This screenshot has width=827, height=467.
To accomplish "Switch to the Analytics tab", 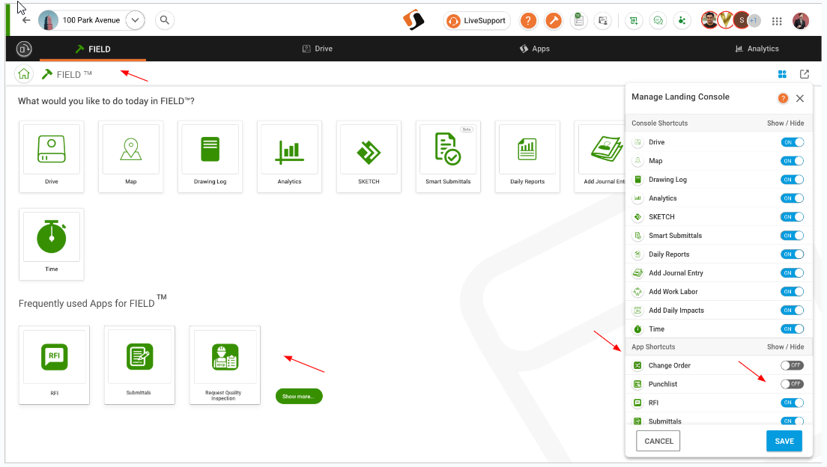I will pyautogui.click(x=757, y=49).
